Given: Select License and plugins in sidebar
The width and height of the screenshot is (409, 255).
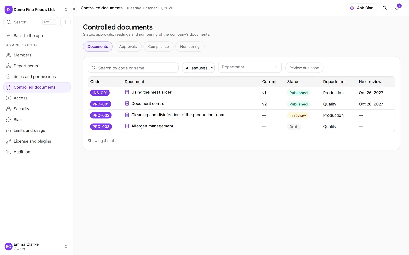Looking at the screenshot, I should point(37,141).
